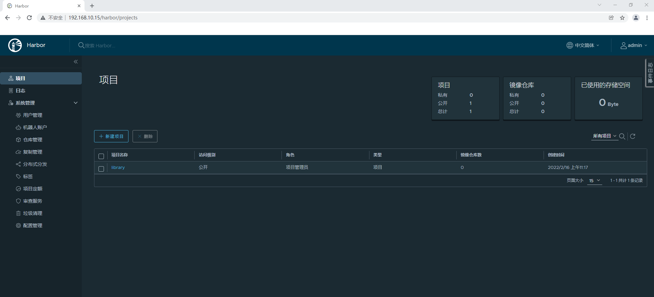The image size is (654, 297).
Task: Open the 中文简体 language dropdown
Action: (583, 45)
